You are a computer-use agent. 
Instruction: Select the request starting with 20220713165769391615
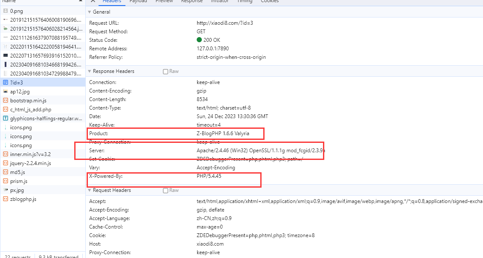pos(43,56)
